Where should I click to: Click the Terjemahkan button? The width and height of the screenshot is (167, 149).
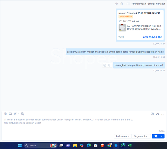tap(141, 136)
